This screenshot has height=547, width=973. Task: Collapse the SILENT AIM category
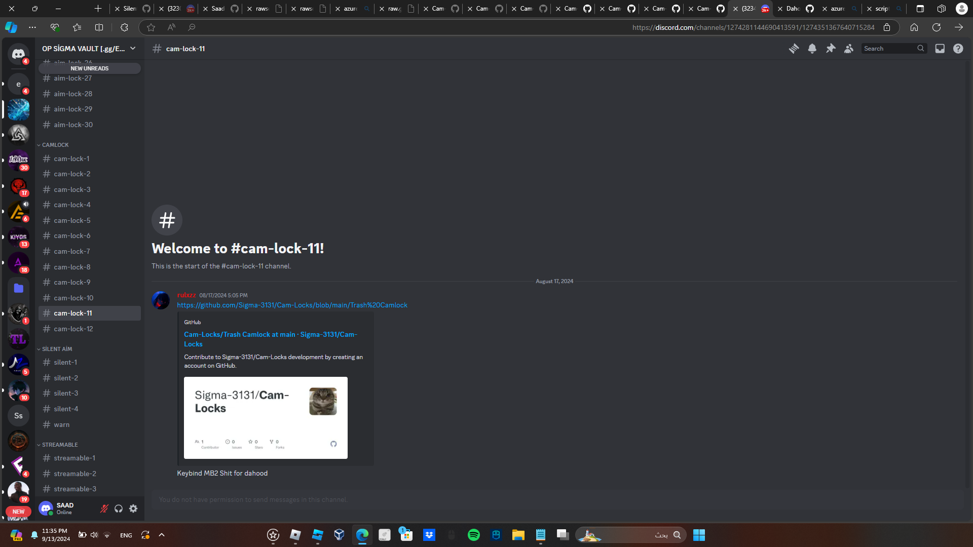[57, 349]
